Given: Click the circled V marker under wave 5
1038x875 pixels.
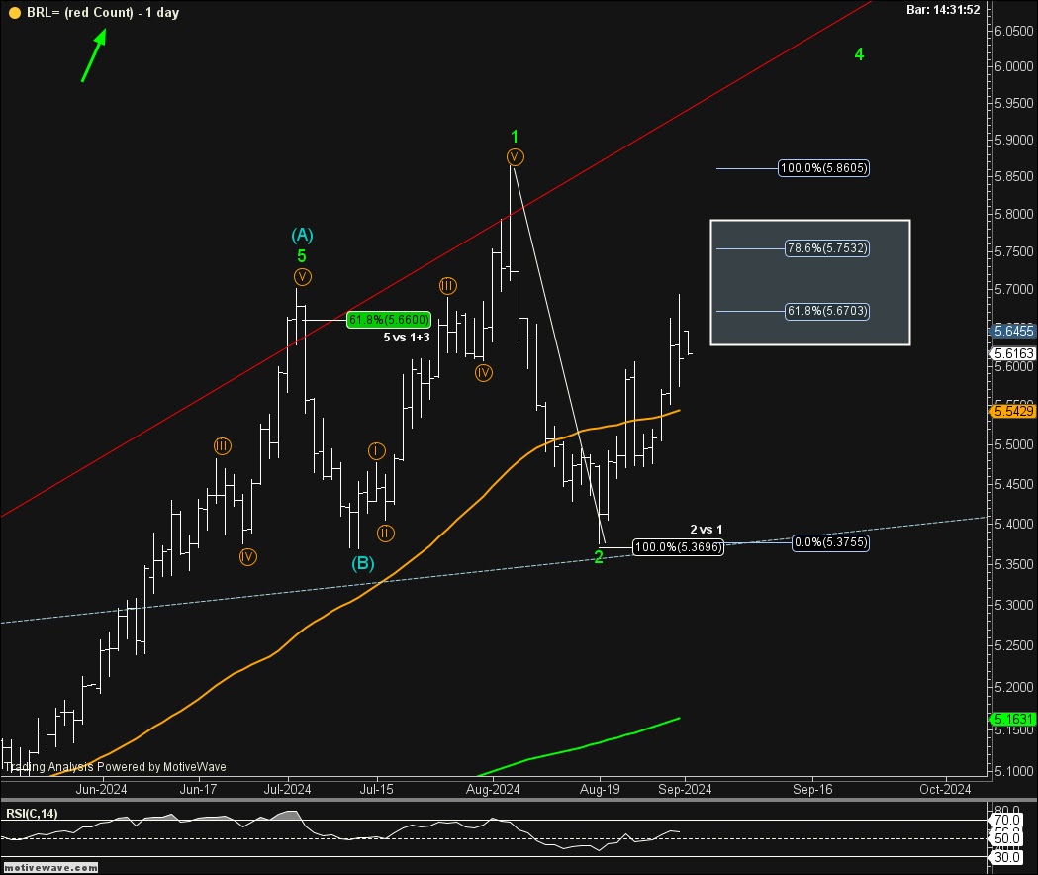Looking at the screenshot, I should pos(303,277).
